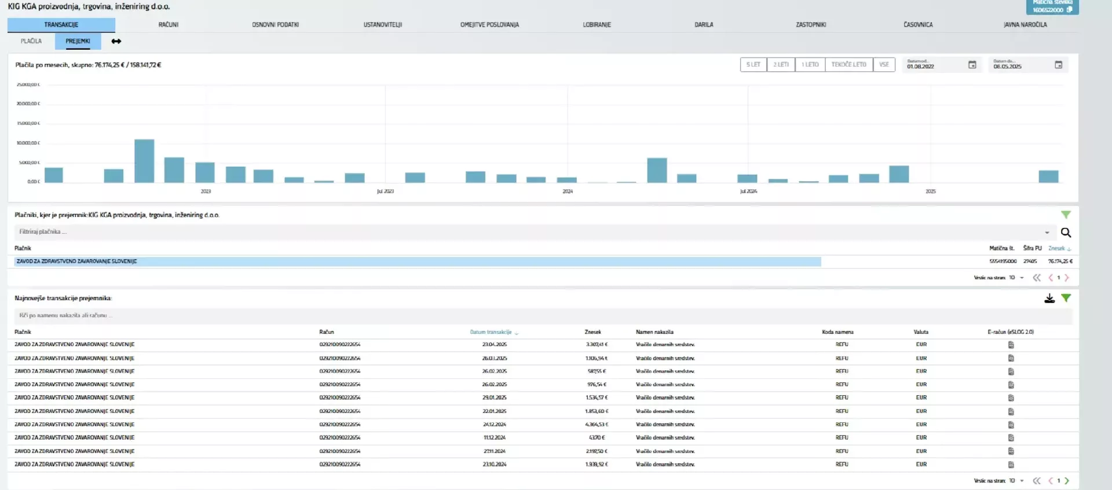1112x490 pixels.
Task: Download the latest transactions list
Action: coord(1049,299)
